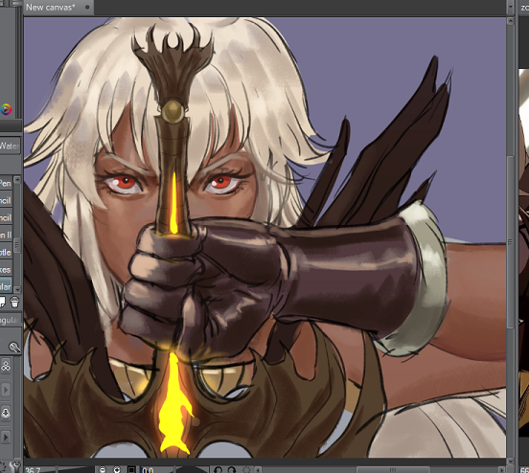Delete sub tool with trash icon
This screenshot has height=473, width=529.
(x=14, y=302)
